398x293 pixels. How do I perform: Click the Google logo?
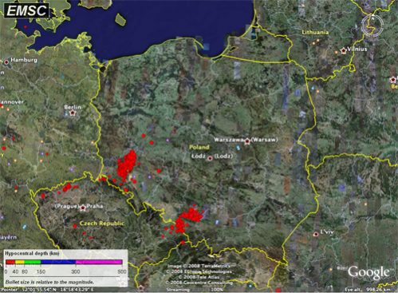tap(368, 273)
